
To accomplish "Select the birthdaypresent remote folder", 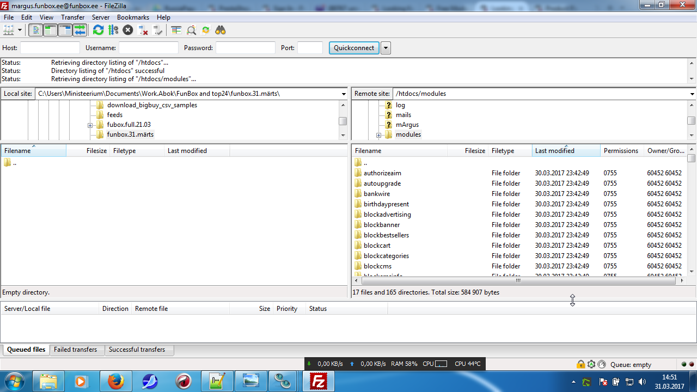I will click(386, 204).
